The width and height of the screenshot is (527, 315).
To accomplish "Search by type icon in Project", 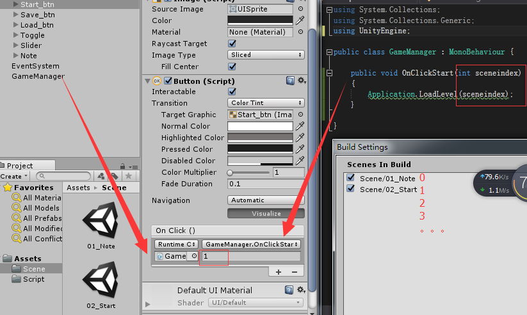I will pos(101,176).
